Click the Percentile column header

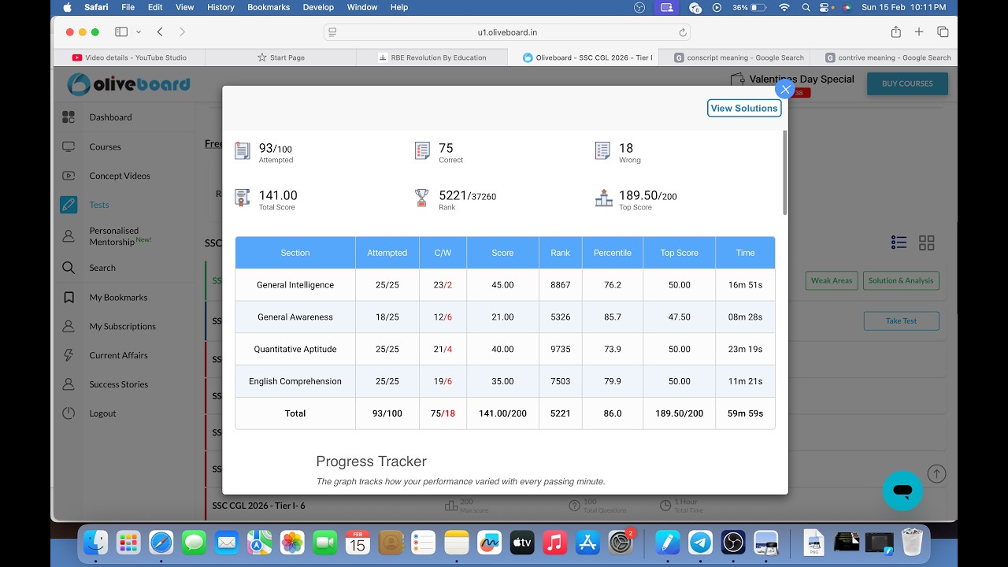point(613,253)
